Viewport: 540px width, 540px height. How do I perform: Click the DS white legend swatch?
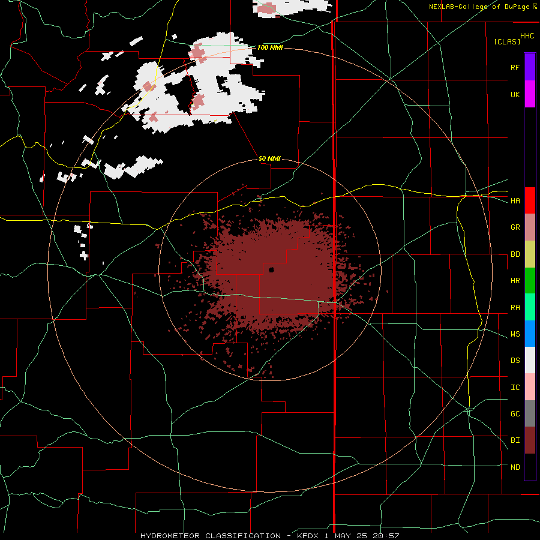[x=530, y=361]
